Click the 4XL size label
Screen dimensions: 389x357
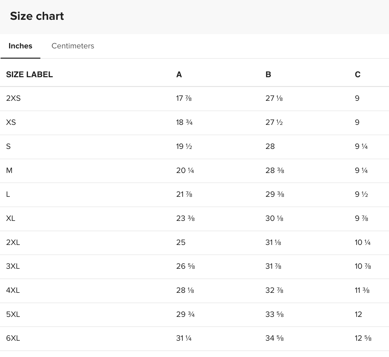point(13,290)
